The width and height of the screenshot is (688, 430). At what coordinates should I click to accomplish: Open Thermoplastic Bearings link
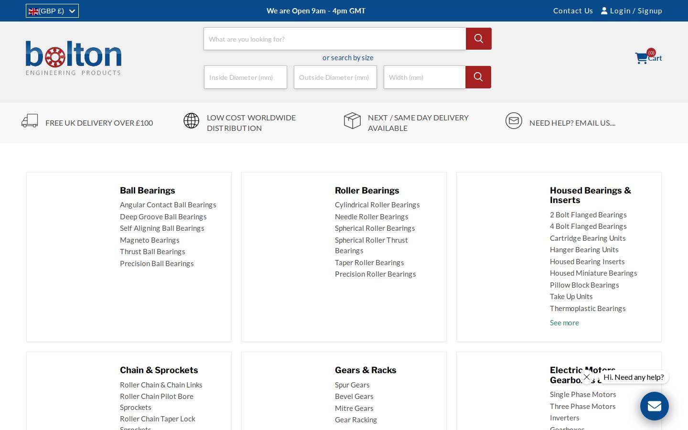(588, 308)
